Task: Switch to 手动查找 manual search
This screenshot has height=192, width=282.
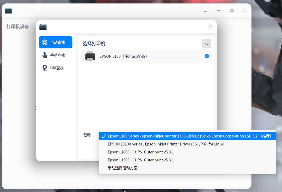Action: (x=55, y=55)
